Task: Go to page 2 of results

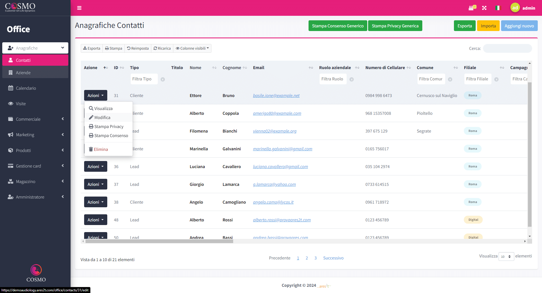Action: click(x=307, y=258)
